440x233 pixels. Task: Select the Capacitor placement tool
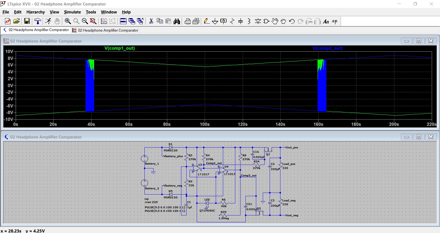click(241, 21)
